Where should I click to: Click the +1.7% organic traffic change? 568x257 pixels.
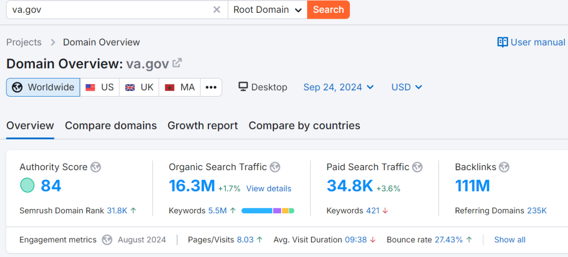click(229, 189)
